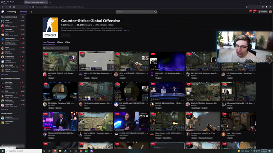
Task: Click the Shooter tag
Action: coord(103,25)
